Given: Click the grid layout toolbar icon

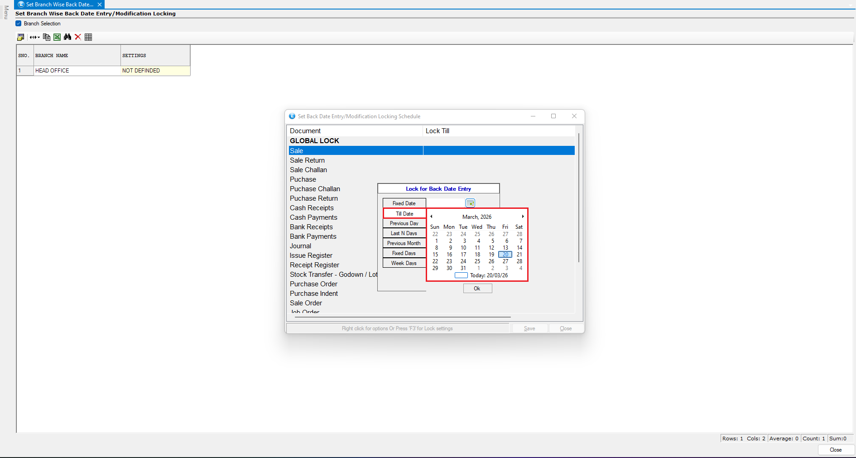Looking at the screenshot, I should (x=88, y=37).
